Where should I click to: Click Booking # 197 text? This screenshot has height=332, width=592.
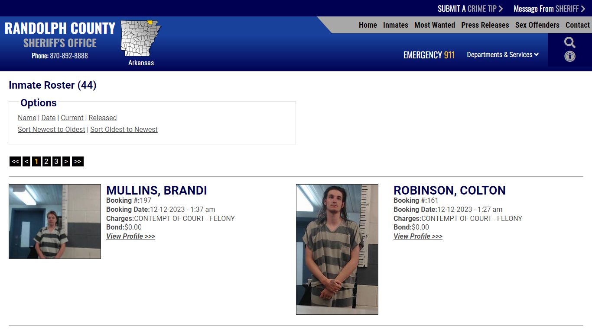[129, 200]
